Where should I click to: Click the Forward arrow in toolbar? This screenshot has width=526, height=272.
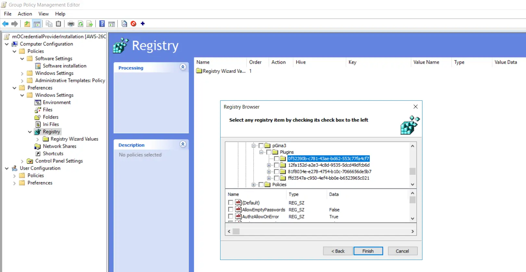coord(15,24)
